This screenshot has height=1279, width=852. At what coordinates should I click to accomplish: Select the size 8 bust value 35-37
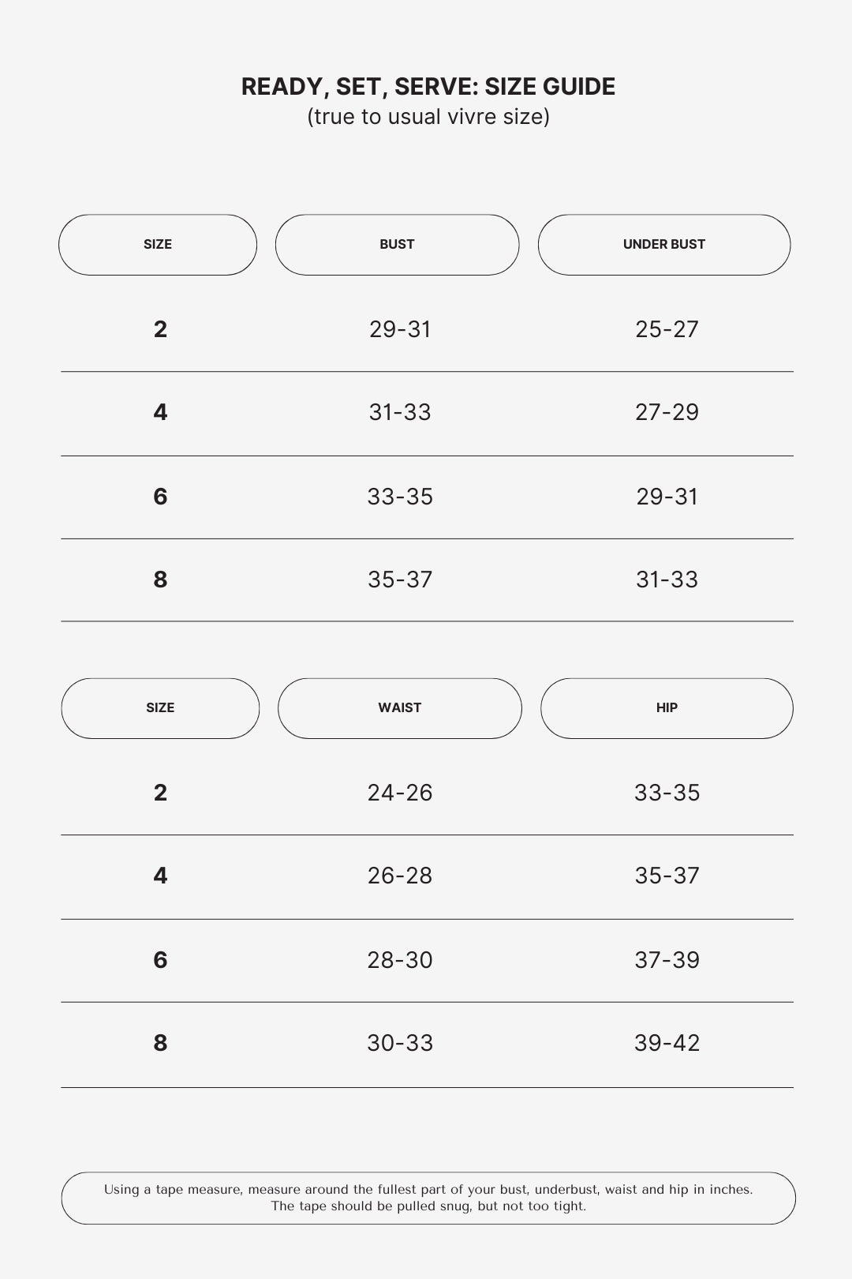pyautogui.click(x=400, y=579)
